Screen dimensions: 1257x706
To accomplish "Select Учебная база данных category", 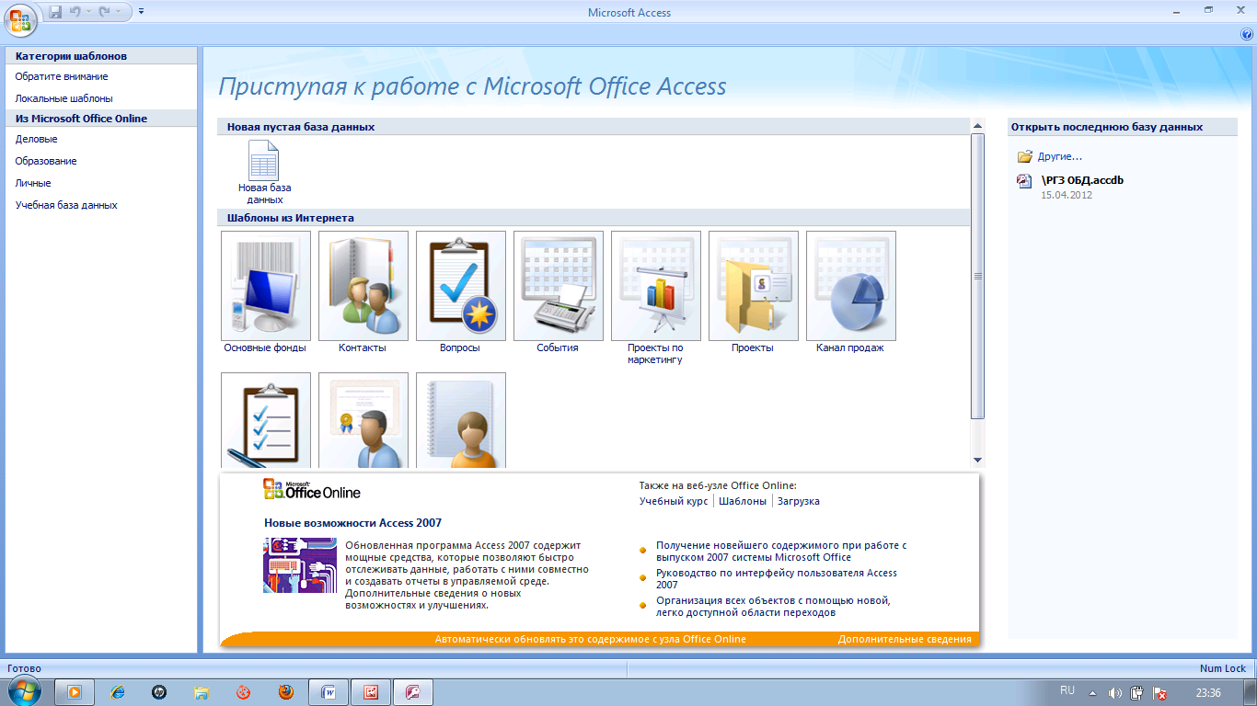I will (x=66, y=205).
